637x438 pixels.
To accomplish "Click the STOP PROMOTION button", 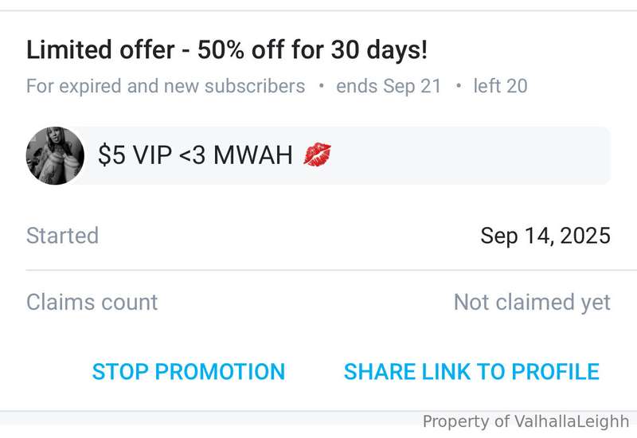I will (189, 371).
